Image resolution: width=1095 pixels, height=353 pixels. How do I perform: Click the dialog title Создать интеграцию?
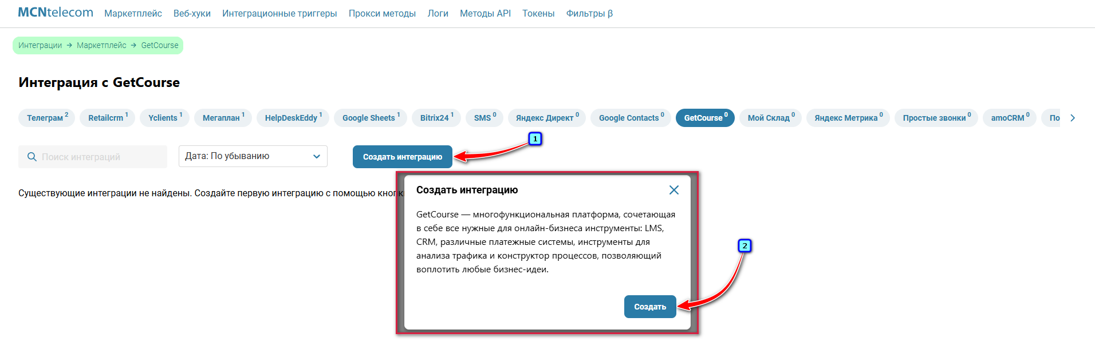467,190
